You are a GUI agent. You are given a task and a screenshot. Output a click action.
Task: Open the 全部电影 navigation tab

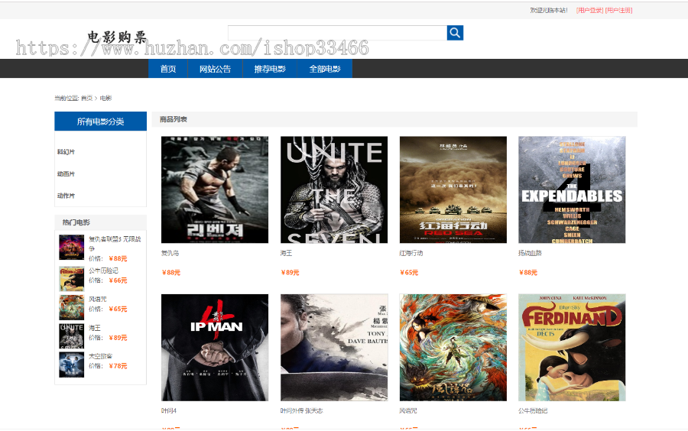pos(325,69)
